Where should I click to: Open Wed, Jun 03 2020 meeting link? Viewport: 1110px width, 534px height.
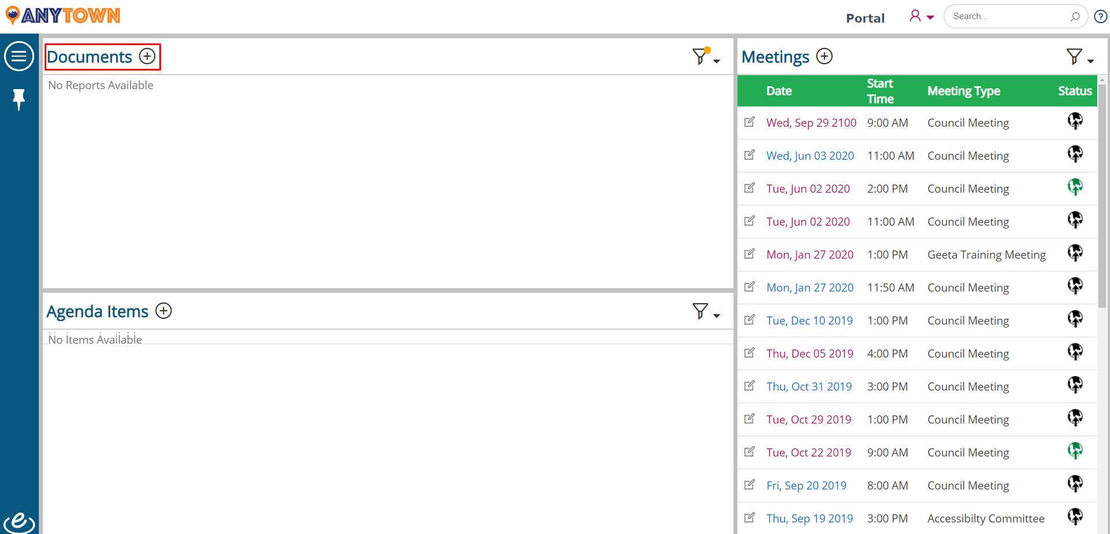pos(810,156)
